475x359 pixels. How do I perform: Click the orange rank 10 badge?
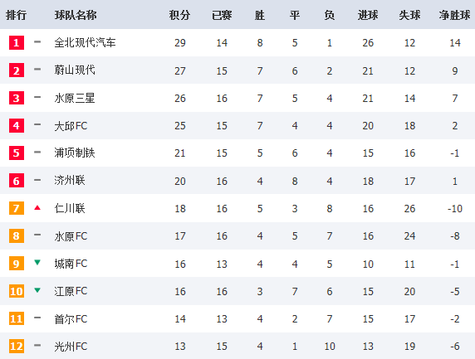17,291
